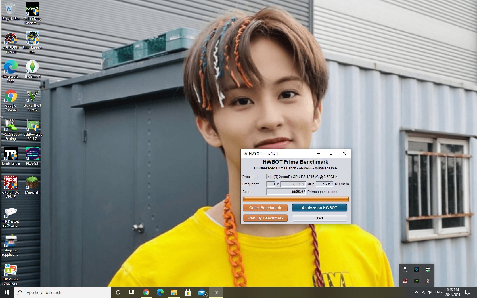Collapse hidden tray icons chevron

click(417, 292)
